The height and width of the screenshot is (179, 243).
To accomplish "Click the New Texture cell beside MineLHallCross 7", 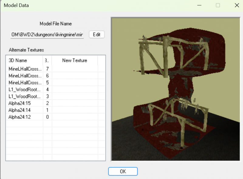I will [x=74, y=69].
